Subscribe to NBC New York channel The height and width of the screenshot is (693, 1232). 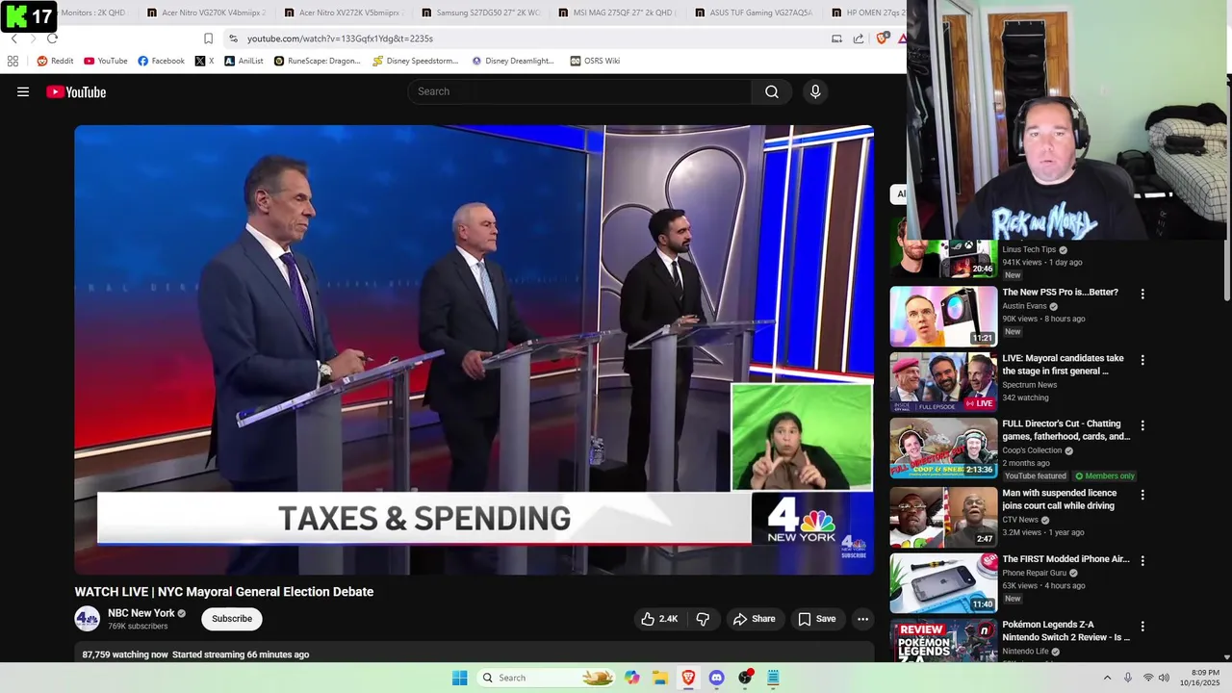coord(232,619)
